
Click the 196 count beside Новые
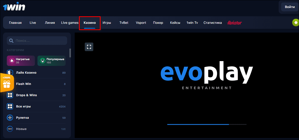click(x=63, y=129)
